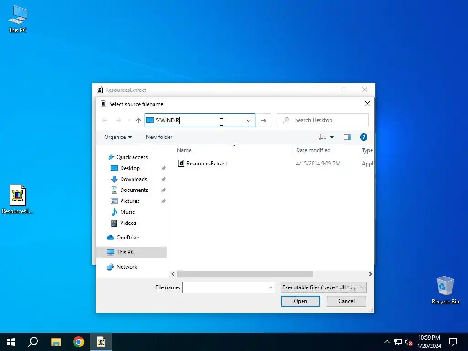468x351 pixels.
Task: Select This PC desktop icon
Action: click(x=18, y=19)
